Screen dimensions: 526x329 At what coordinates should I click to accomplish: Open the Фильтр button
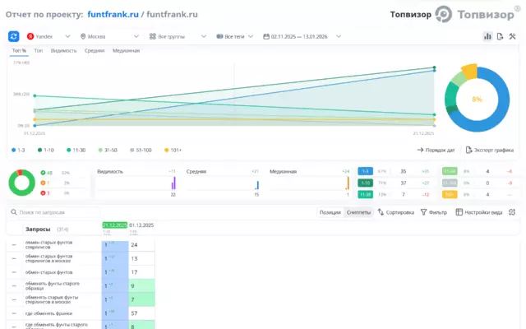pyautogui.click(x=434, y=212)
